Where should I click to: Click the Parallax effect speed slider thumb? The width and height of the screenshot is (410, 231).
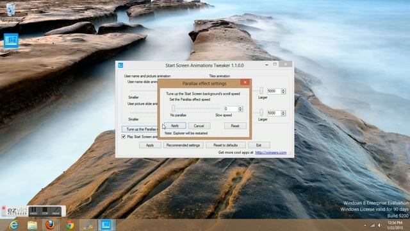point(174,108)
